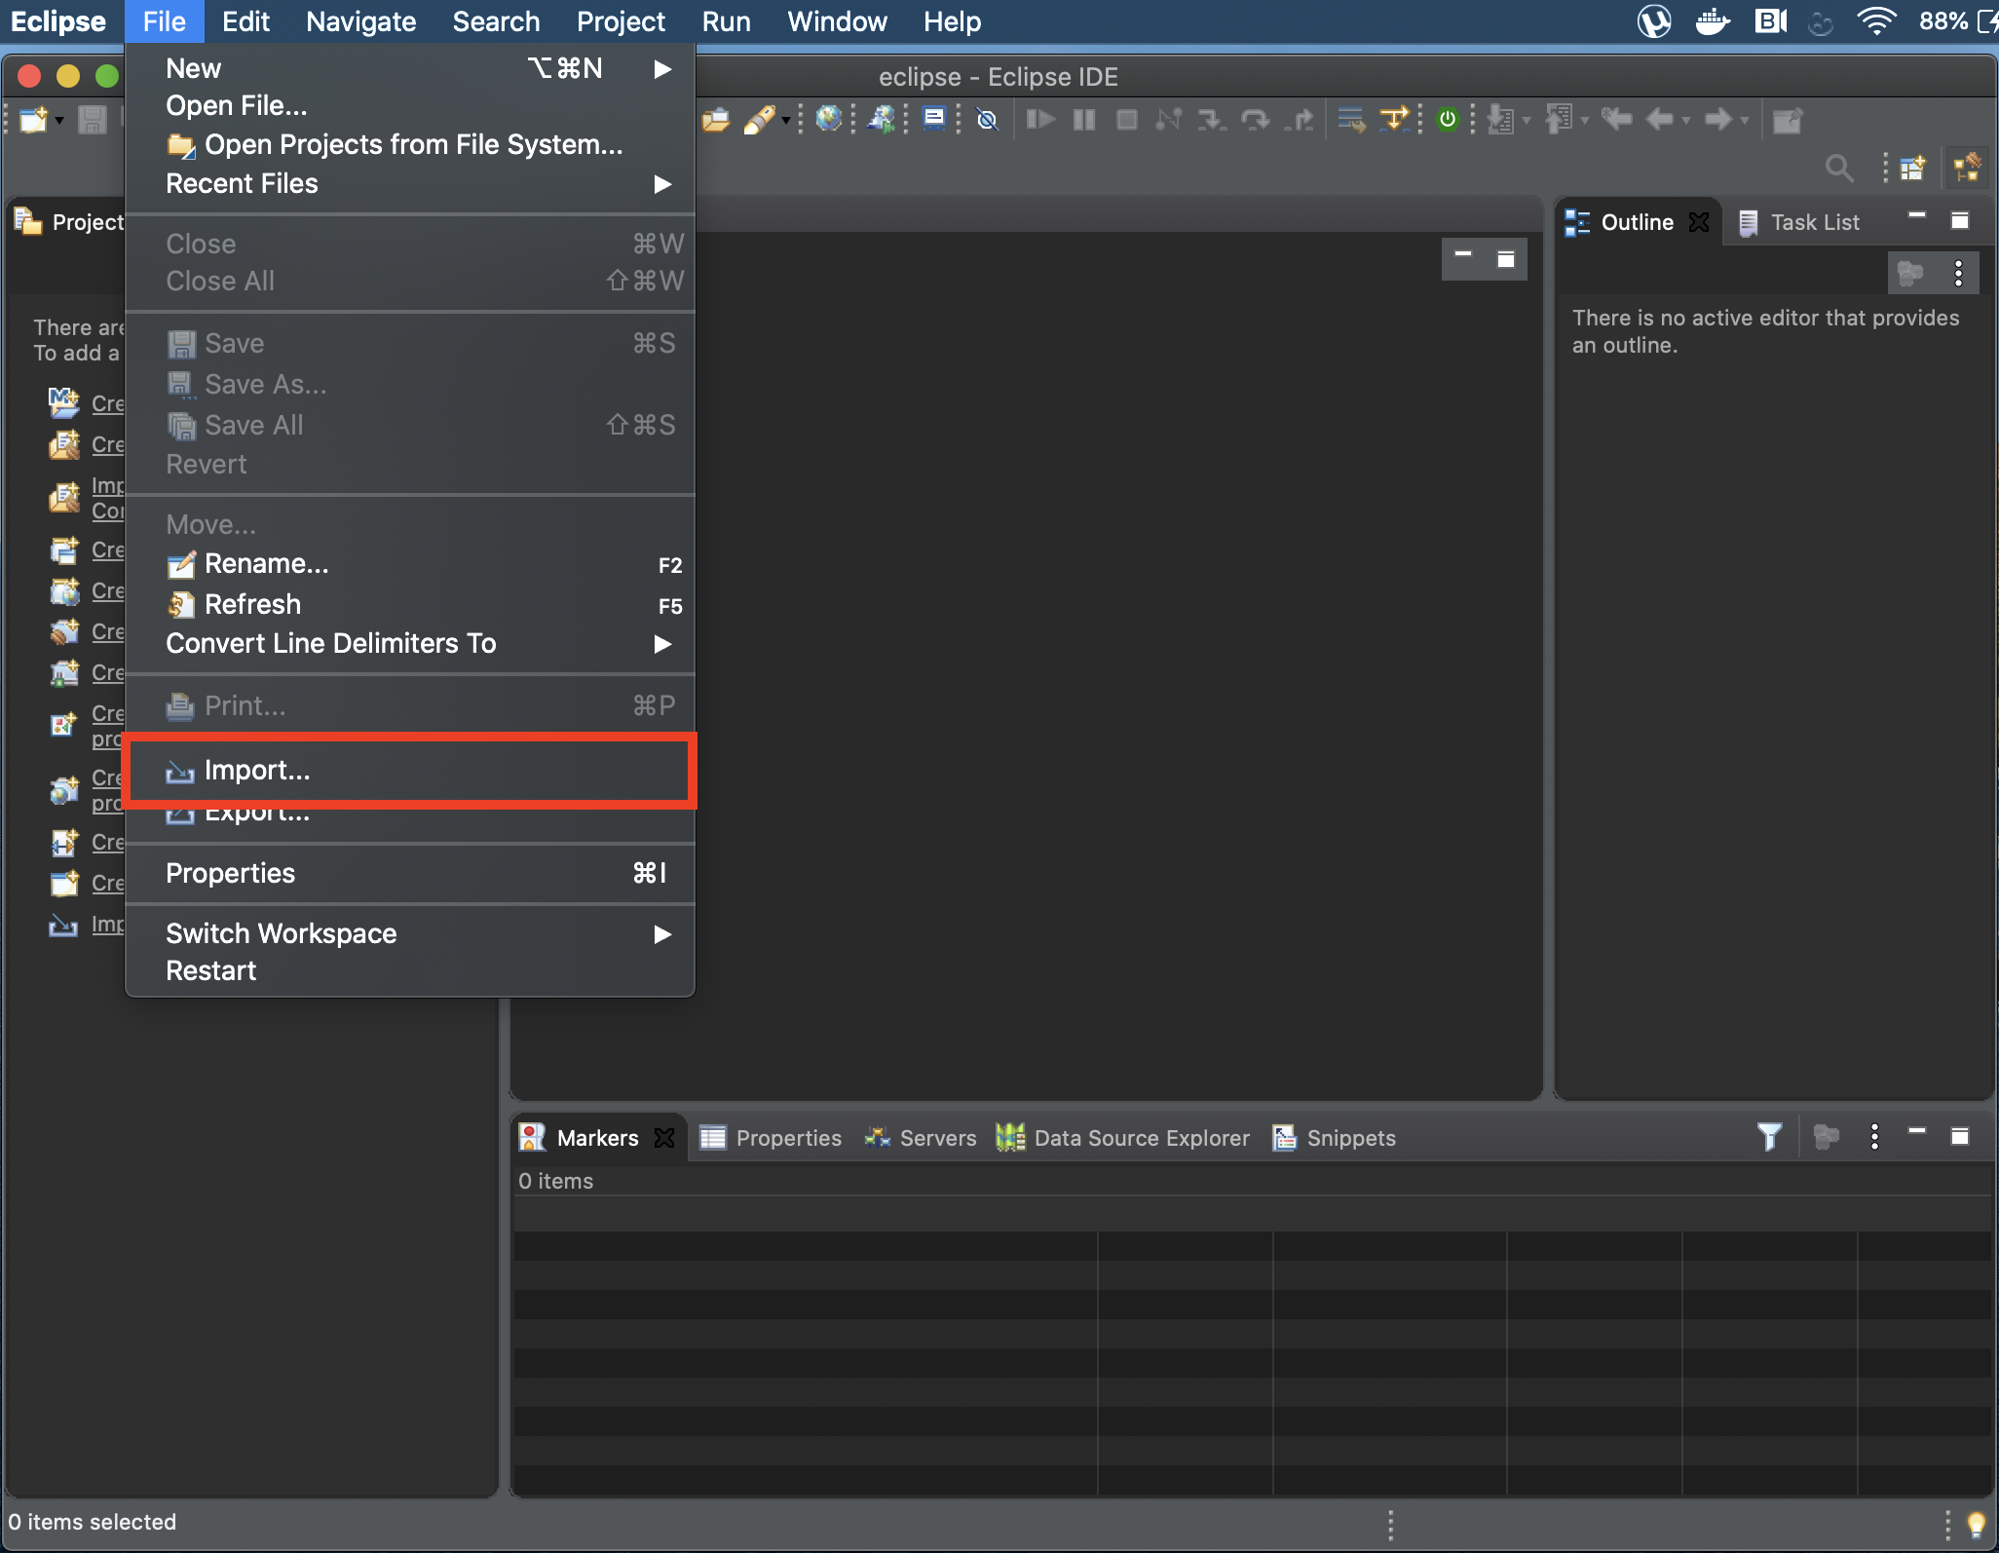The height and width of the screenshot is (1553, 1999).
Task: Click the Markers filter funnel icon
Action: tap(1769, 1136)
